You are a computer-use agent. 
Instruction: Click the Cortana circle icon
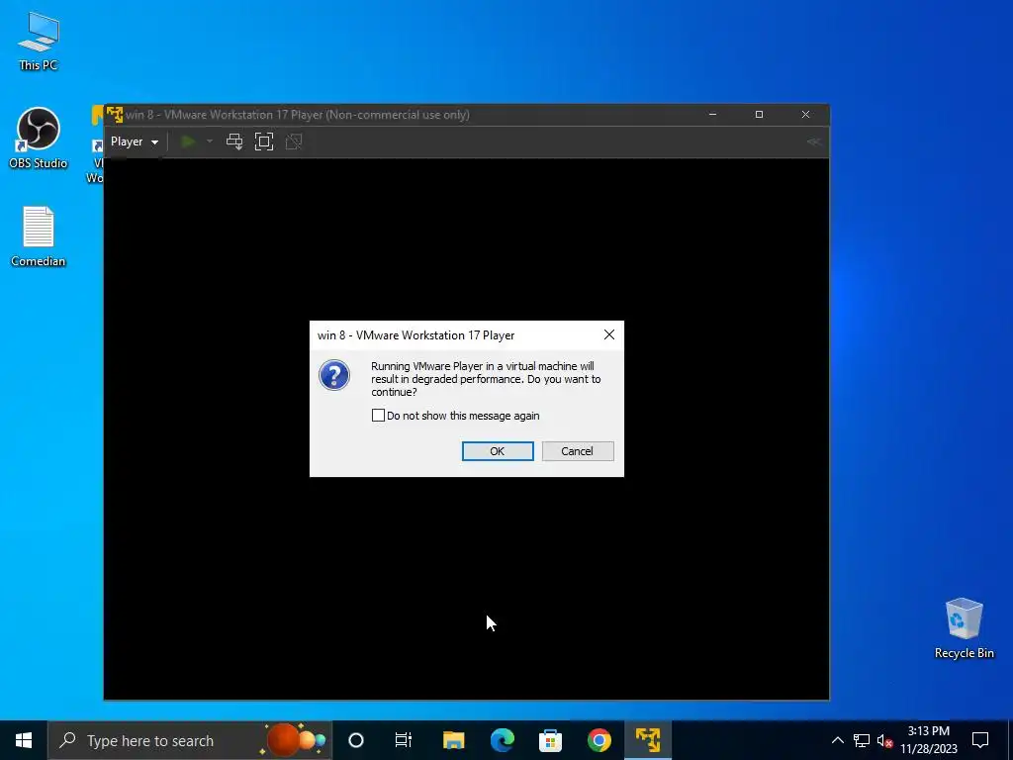coord(356,740)
